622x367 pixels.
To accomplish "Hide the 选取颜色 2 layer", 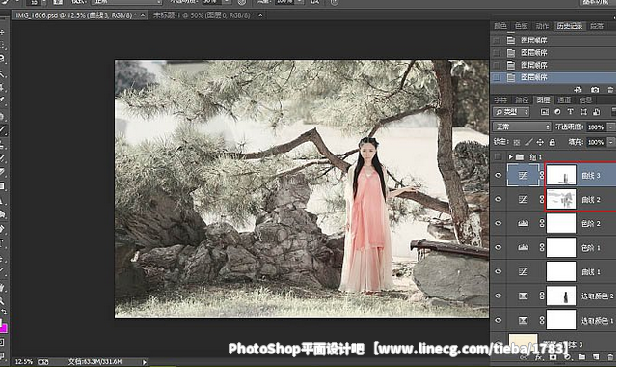I will (499, 296).
